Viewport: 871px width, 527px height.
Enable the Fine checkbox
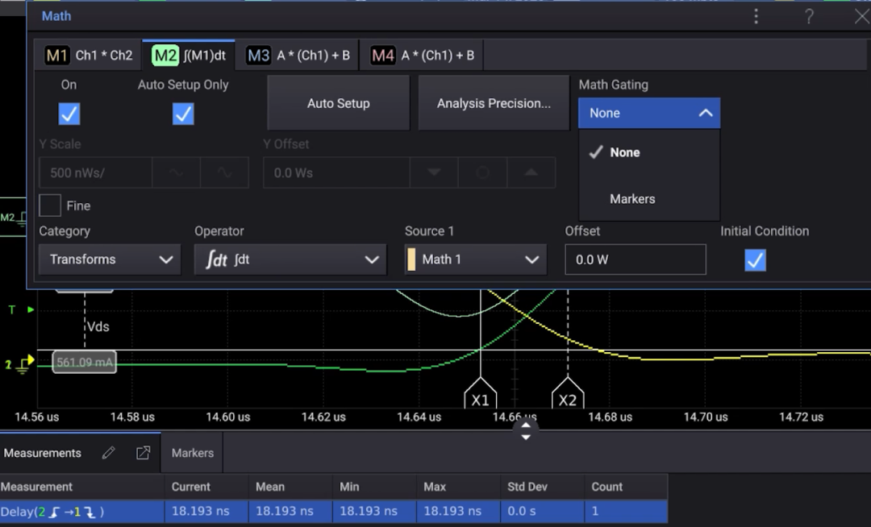(50, 205)
